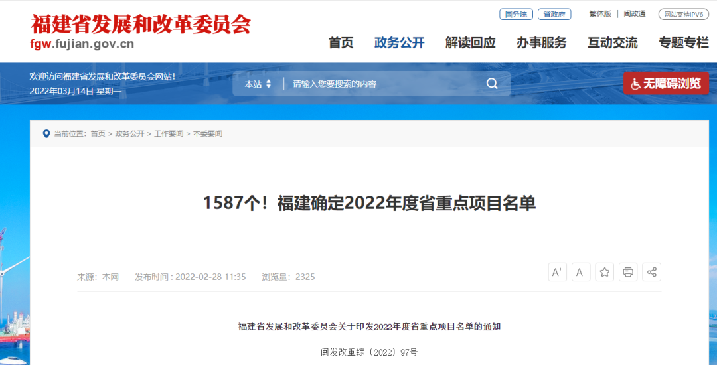The height and width of the screenshot is (365, 717).
Task: Favorite the article with star icon
Action: click(604, 272)
